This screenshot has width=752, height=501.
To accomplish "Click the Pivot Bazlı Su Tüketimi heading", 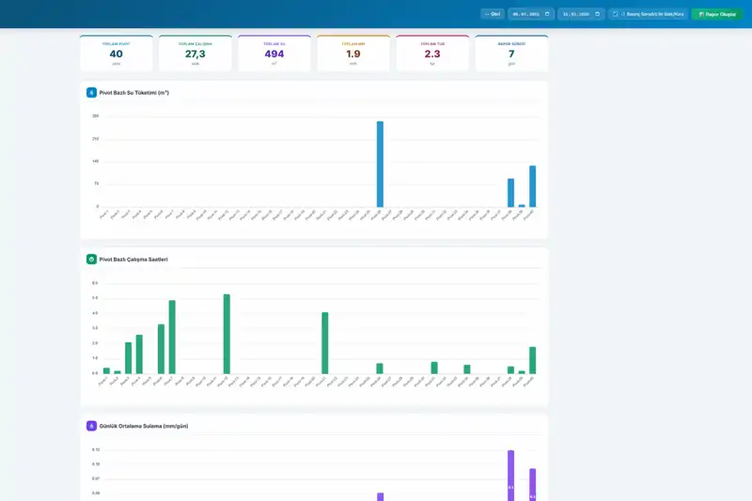I will tap(133, 93).
